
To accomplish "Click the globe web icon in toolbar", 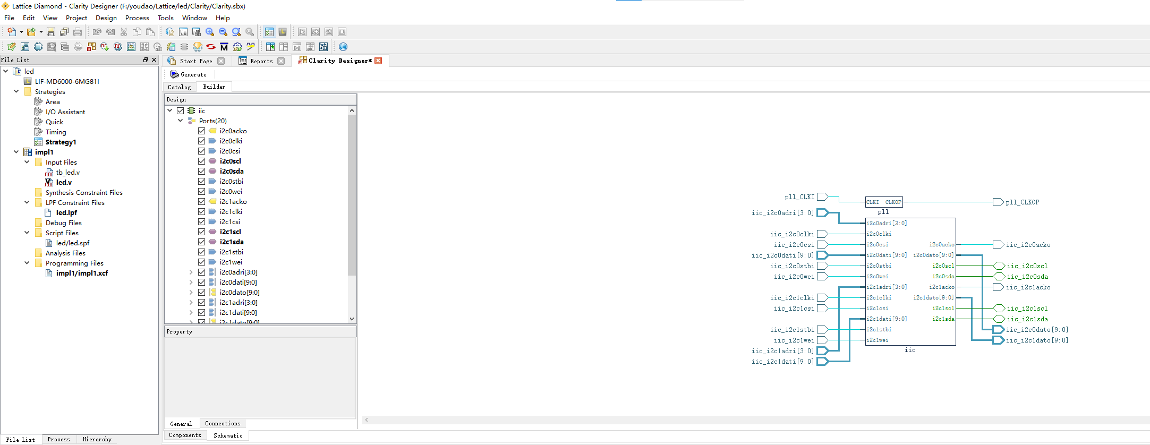I will coord(343,47).
